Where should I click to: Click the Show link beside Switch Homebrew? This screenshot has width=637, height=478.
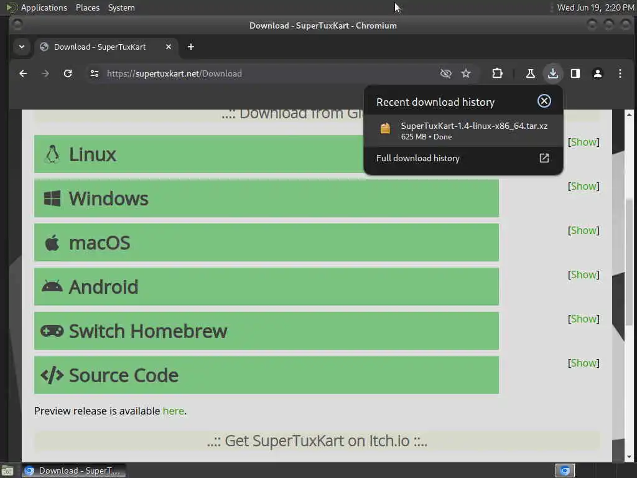(584, 319)
